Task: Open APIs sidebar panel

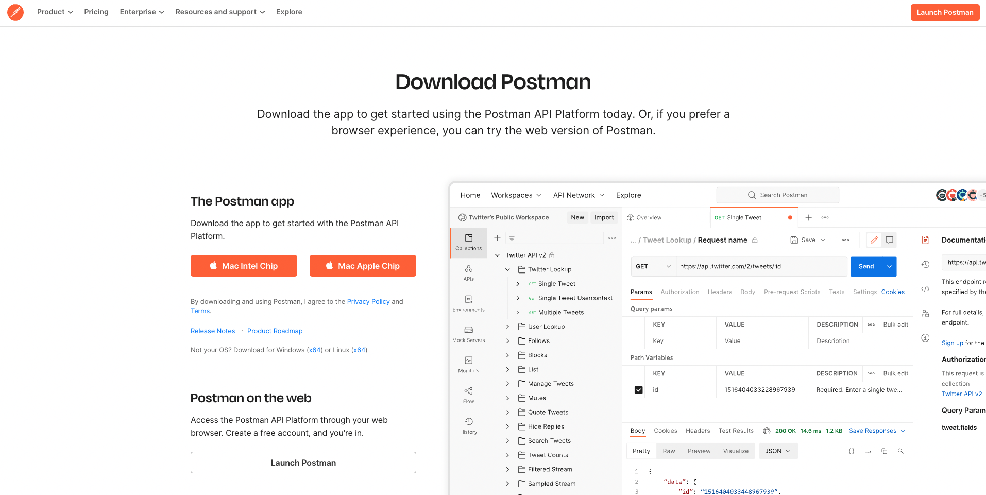Action: [469, 273]
